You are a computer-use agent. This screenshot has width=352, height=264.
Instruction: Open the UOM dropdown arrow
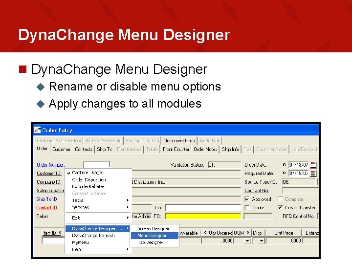click(247, 241)
